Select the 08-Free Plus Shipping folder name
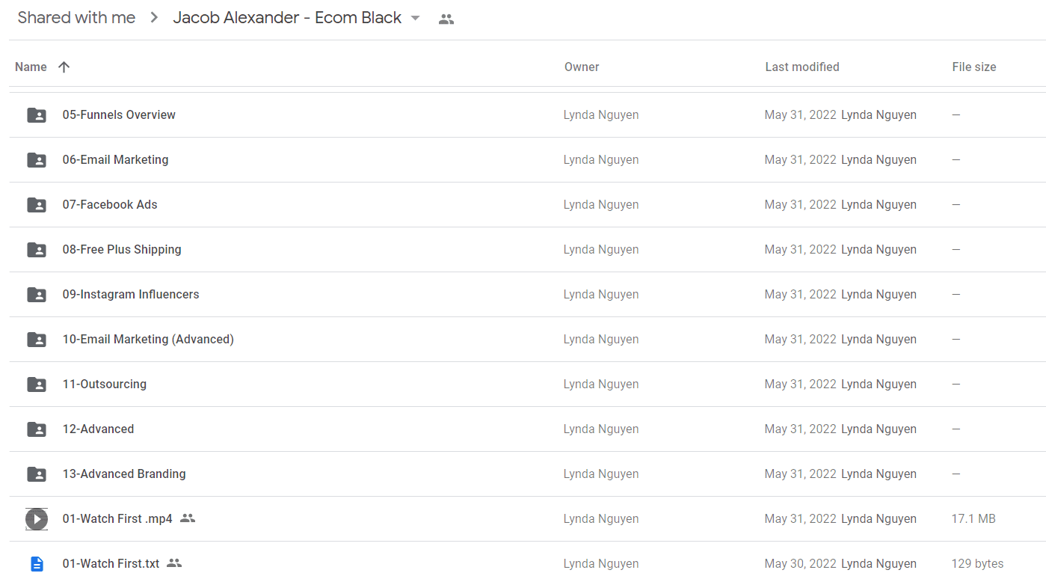This screenshot has height=576, width=1046. tap(122, 249)
